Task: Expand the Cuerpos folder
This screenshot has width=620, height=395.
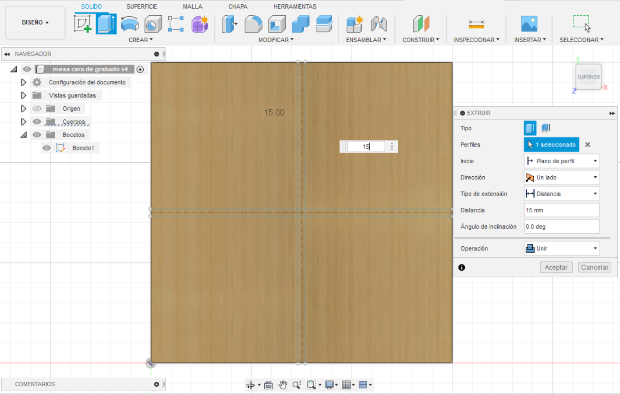Action: (23, 122)
